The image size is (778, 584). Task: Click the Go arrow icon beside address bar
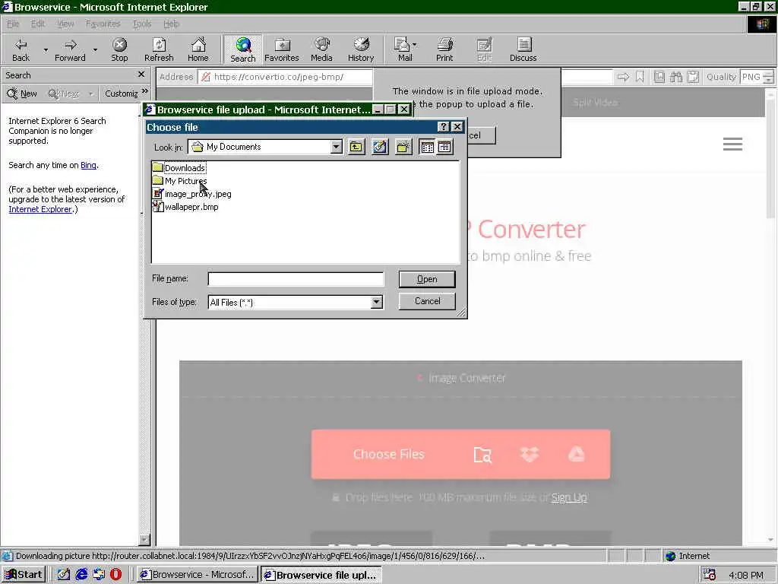point(623,77)
